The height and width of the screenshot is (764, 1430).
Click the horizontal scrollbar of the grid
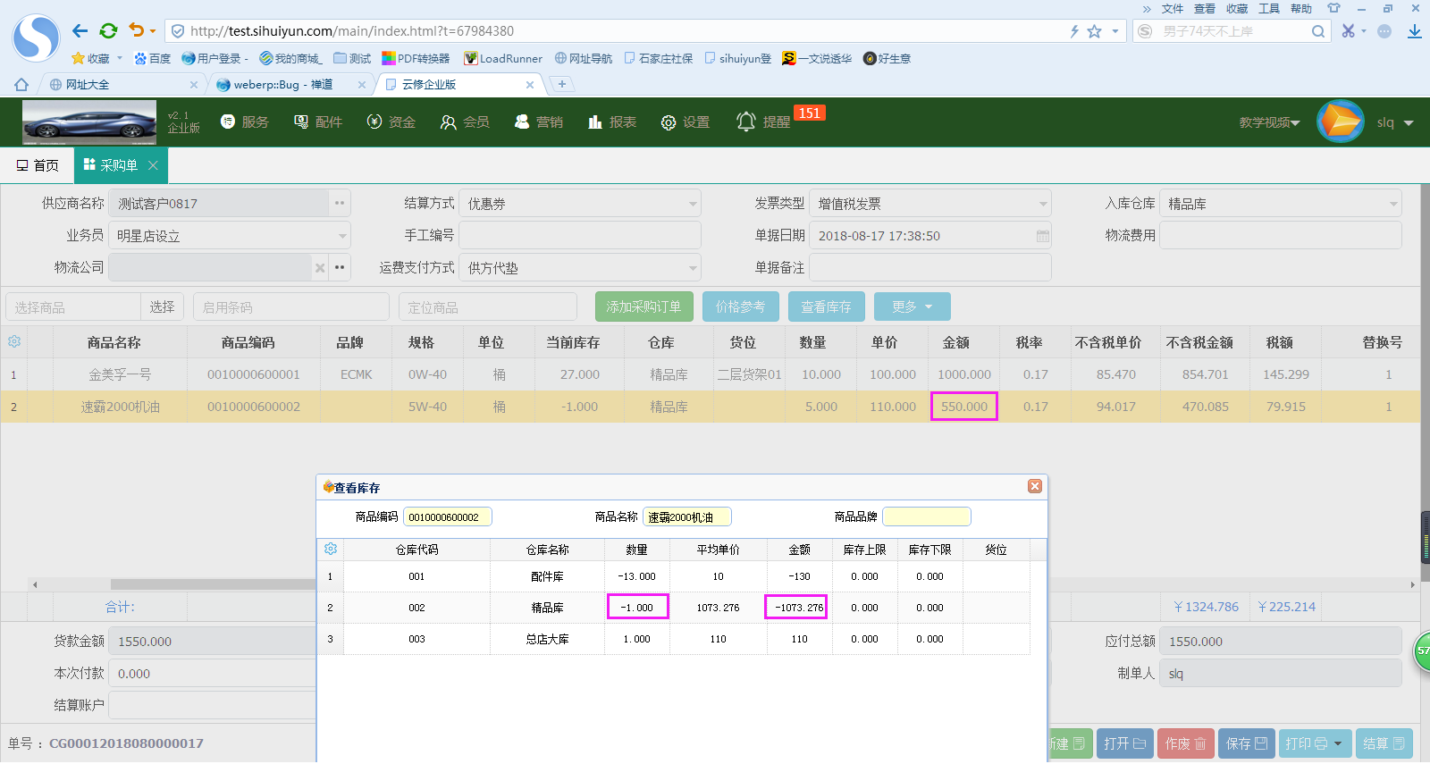(214, 584)
